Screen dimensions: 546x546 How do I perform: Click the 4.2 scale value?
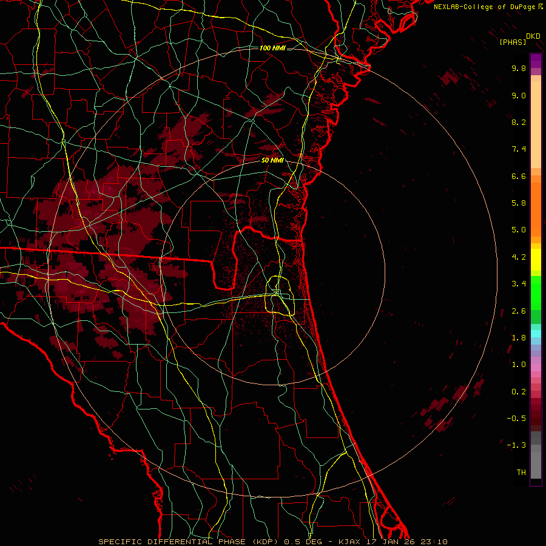tap(519, 257)
